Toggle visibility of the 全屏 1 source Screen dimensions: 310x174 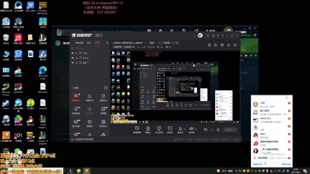[72, 63]
